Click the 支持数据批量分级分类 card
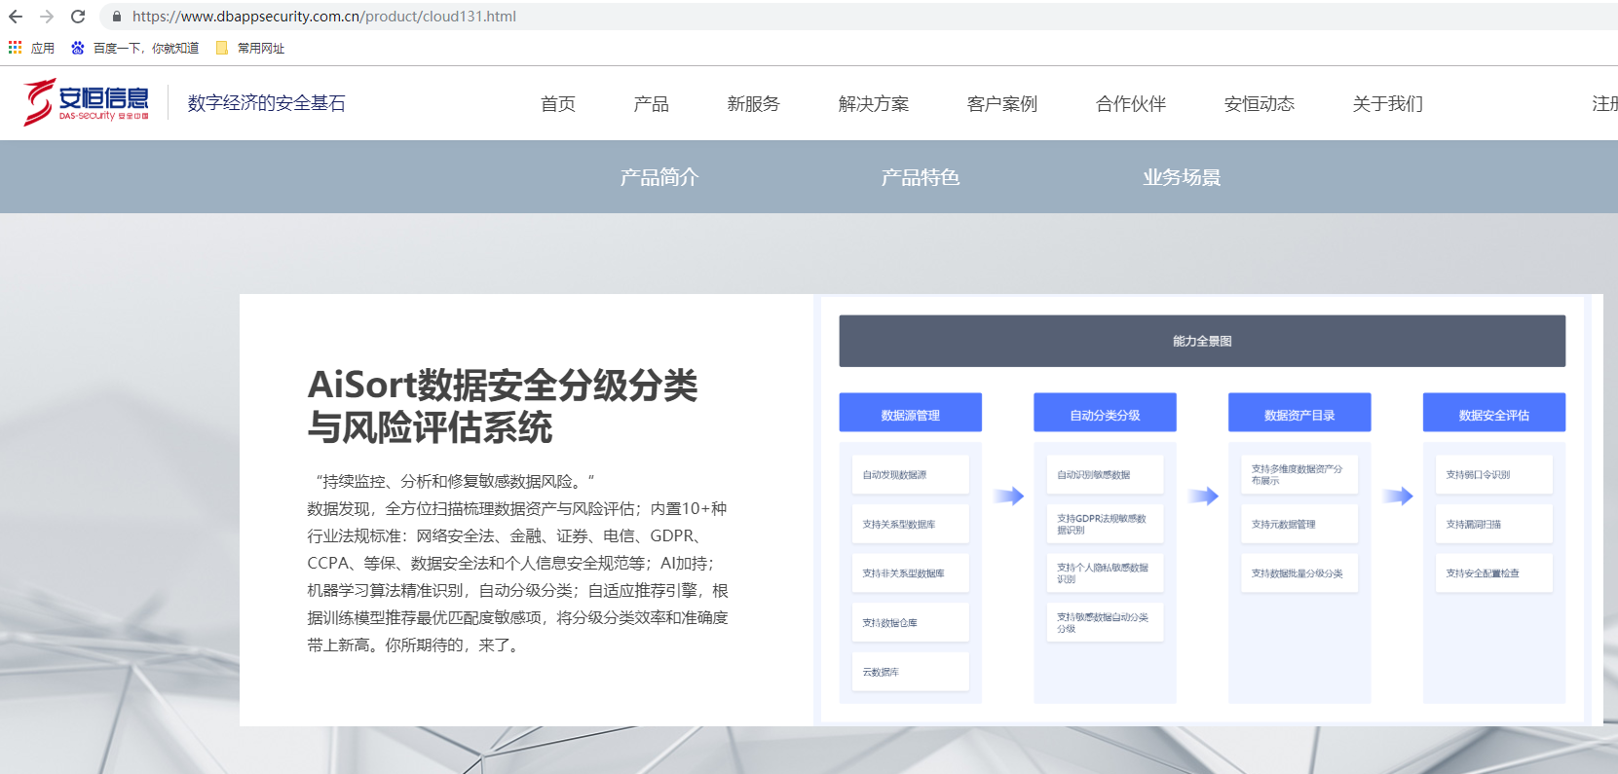This screenshot has width=1618, height=774. pyautogui.click(x=1299, y=573)
